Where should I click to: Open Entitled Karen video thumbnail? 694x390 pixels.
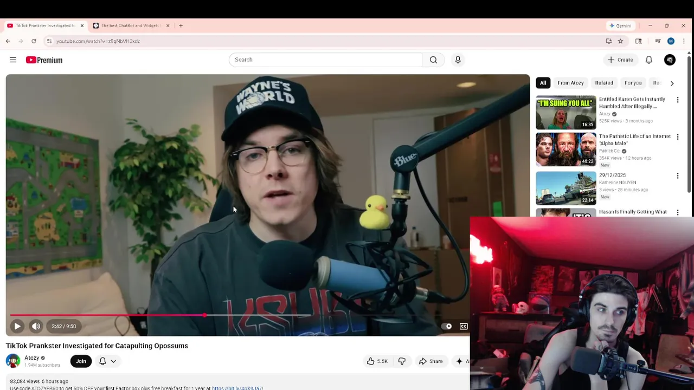point(566,113)
